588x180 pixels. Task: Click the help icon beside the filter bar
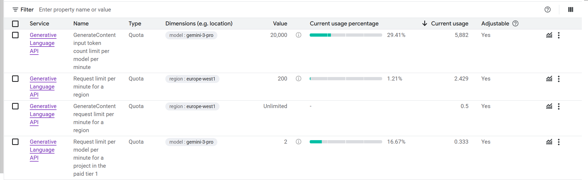[547, 10]
